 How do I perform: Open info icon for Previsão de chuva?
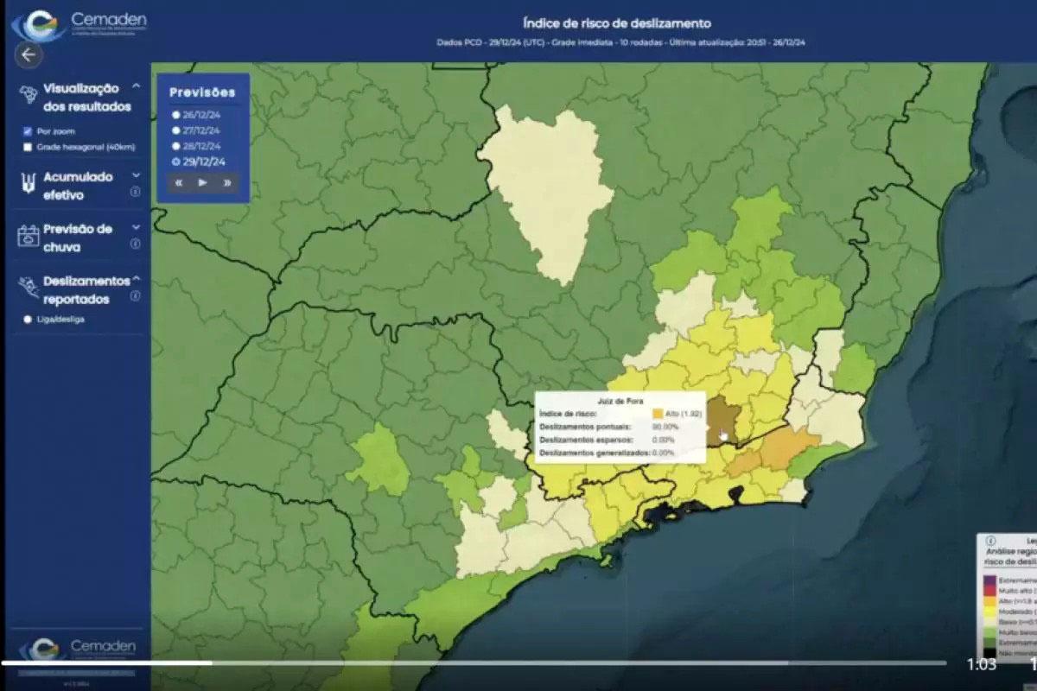tap(135, 244)
